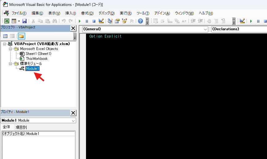Open ツール(T) menu

[143, 13]
